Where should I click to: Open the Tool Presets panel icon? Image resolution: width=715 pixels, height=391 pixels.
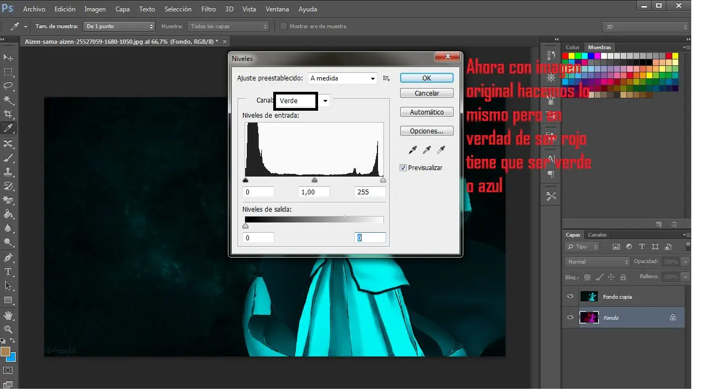[551, 197]
